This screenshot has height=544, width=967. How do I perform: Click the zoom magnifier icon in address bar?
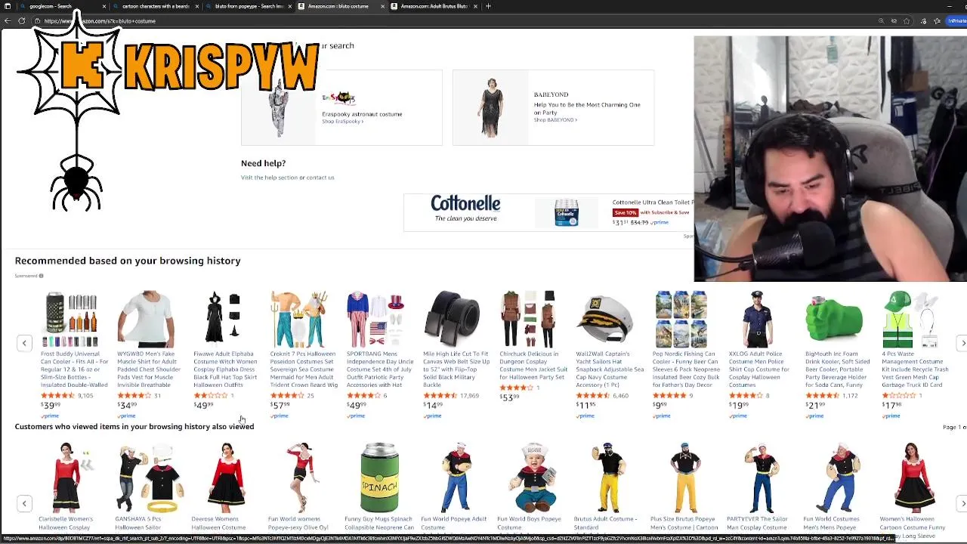[x=881, y=21]
